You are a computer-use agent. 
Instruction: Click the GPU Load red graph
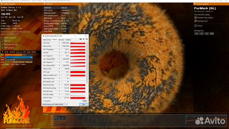[78, 72]
